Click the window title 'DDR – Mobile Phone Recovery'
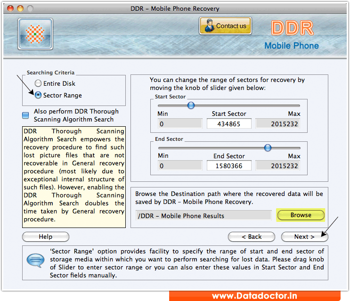This screenshot has height=301, width=350. [x=175, y=8]
